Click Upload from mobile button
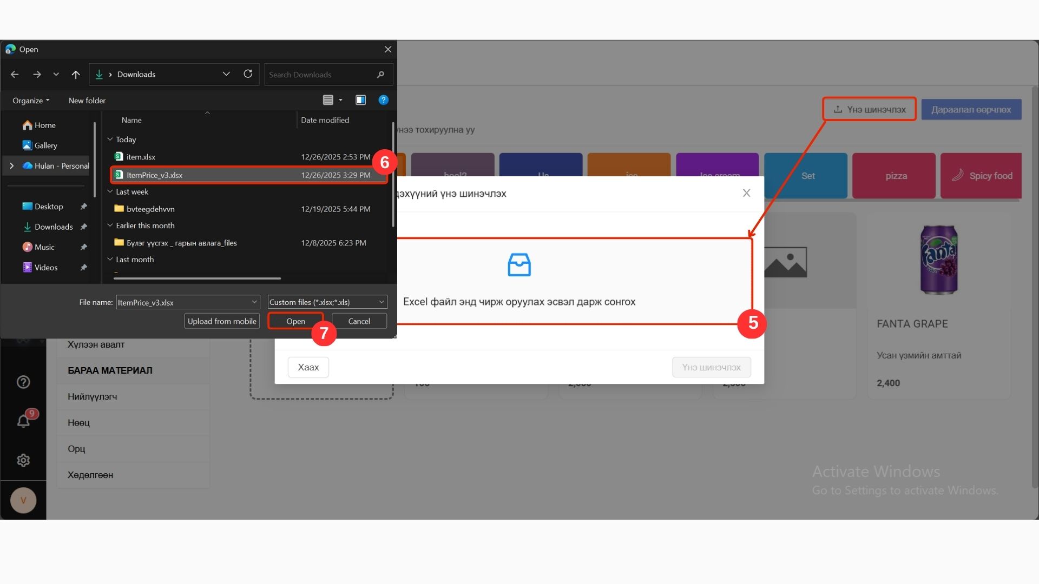 [x=222, y=321]
